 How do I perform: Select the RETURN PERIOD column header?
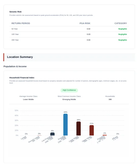(21, 23)
